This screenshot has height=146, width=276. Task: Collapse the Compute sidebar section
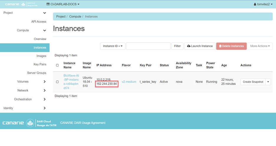(x=45, y=30)
